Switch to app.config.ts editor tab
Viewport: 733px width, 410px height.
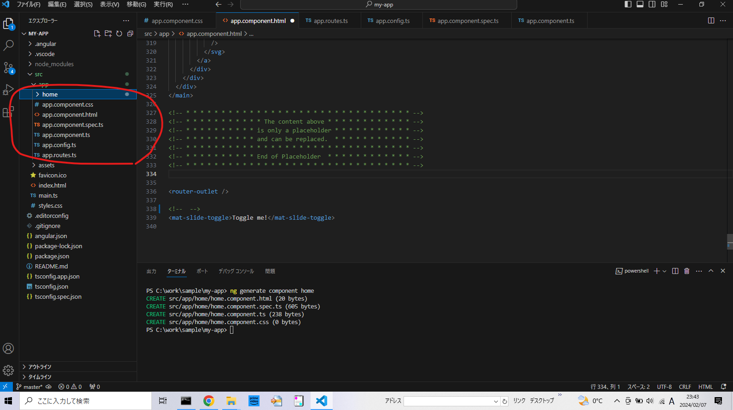point(392,21)
